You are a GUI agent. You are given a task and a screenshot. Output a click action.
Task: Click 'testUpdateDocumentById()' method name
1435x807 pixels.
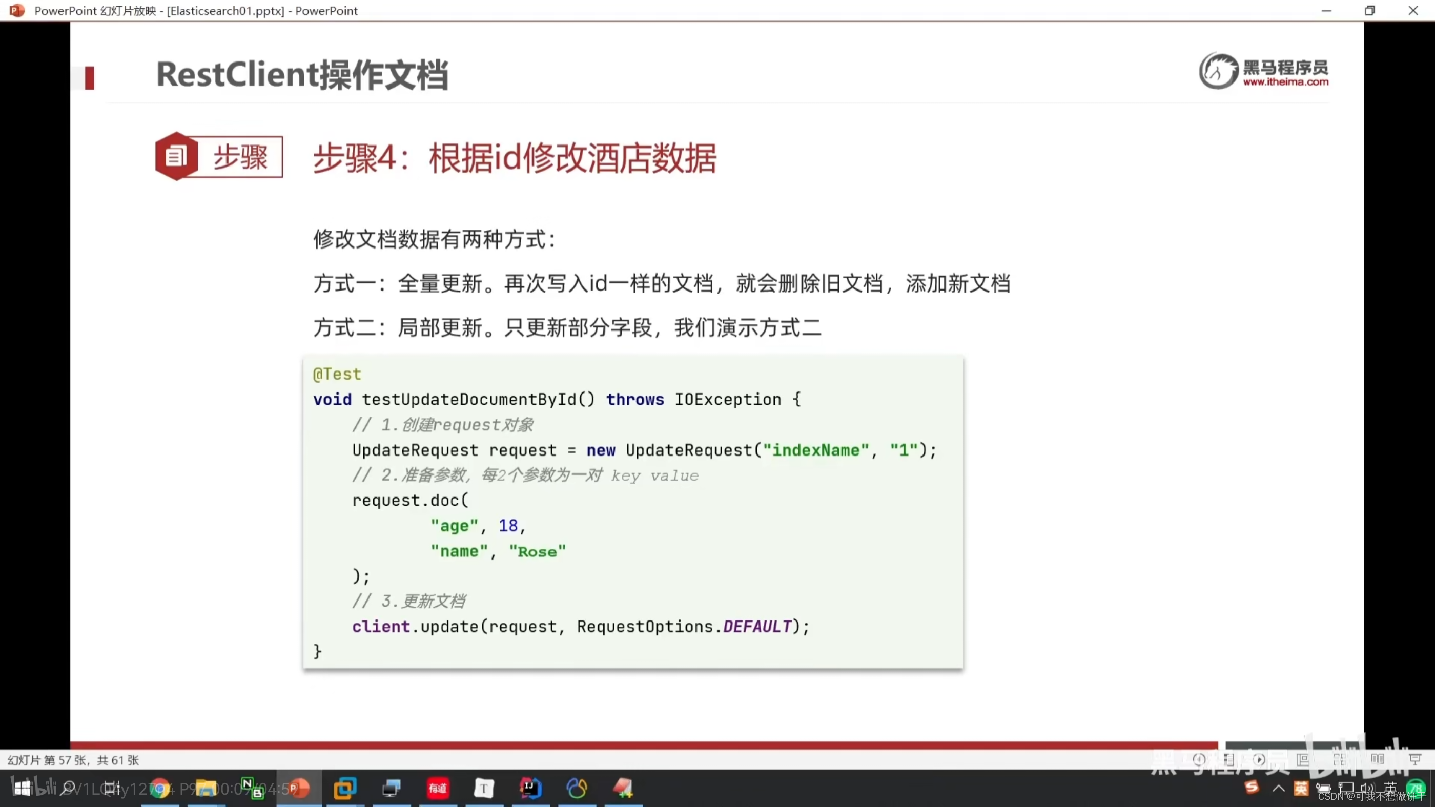coord(478,399)
